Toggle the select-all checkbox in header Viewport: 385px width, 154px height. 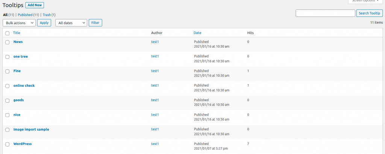tap(8, 33)
